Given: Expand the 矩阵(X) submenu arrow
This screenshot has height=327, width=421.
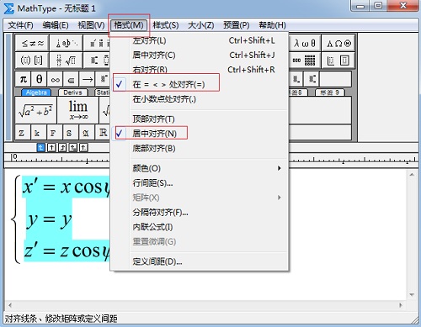Looking at the screenshot, I should 279,198.
